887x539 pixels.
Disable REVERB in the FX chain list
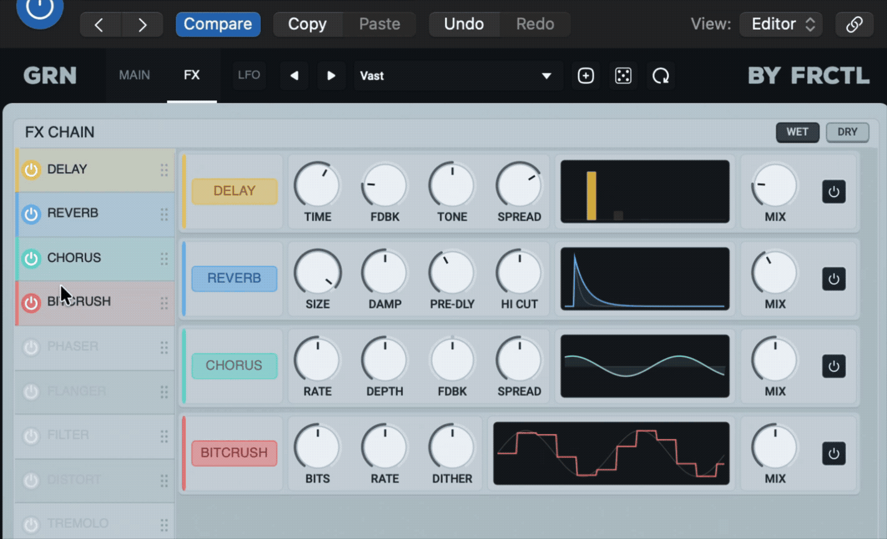click(x=31, y=214)
